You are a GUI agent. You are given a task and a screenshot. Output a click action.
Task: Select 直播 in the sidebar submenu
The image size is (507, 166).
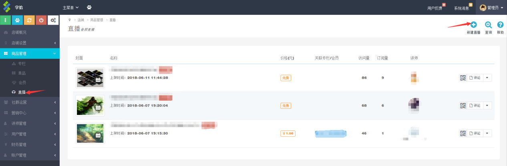pyautogui.click(x=22, y=92)
